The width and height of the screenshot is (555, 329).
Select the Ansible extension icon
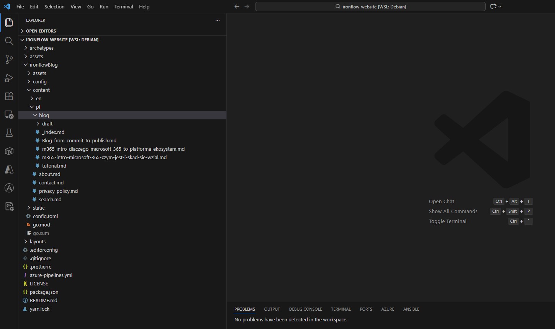[x=9, y=188]
